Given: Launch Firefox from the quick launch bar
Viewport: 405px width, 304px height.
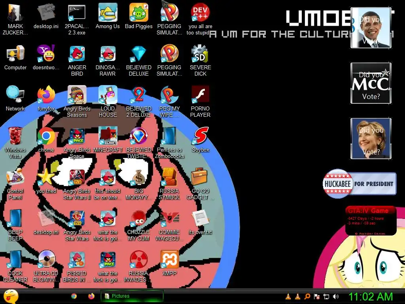Looking at the screenshot, I should click(x=91, y=296).
